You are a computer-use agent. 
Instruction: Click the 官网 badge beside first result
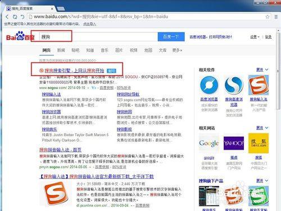111,71
